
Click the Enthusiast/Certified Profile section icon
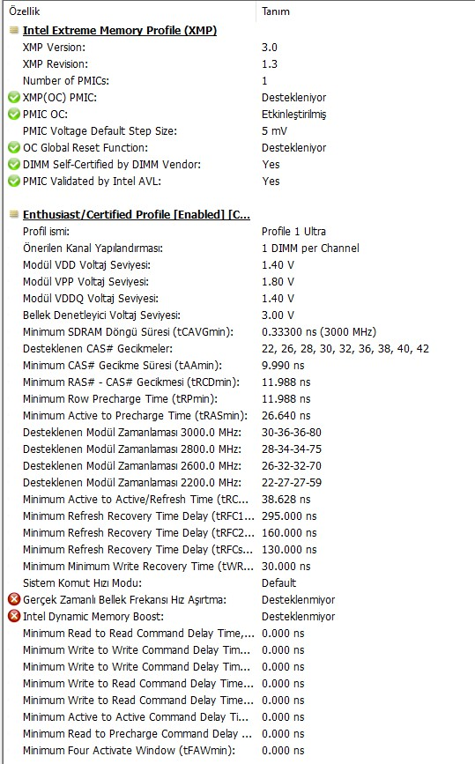point(14,214)
